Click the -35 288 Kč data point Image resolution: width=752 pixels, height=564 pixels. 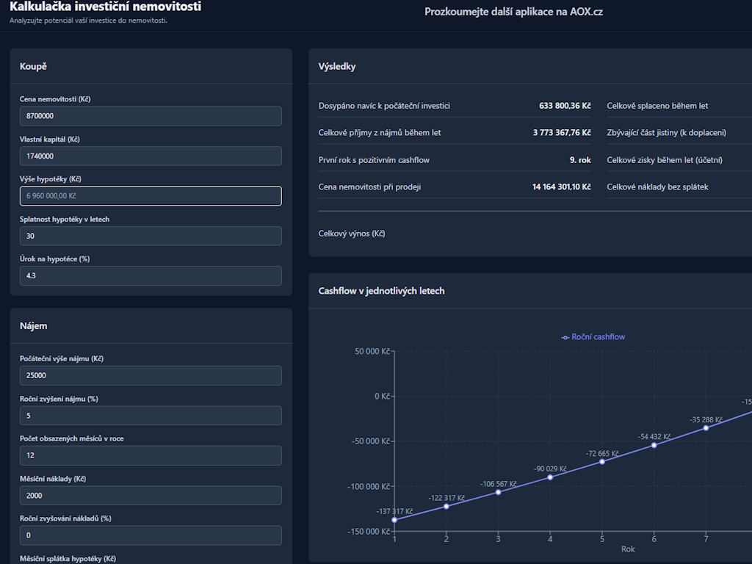tap(706, 428)
